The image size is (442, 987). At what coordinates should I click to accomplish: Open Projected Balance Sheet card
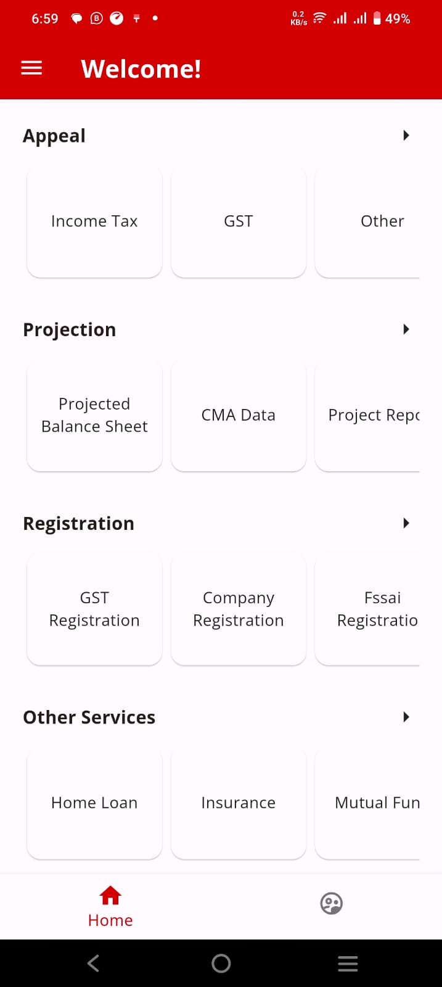tap(94, 415)
